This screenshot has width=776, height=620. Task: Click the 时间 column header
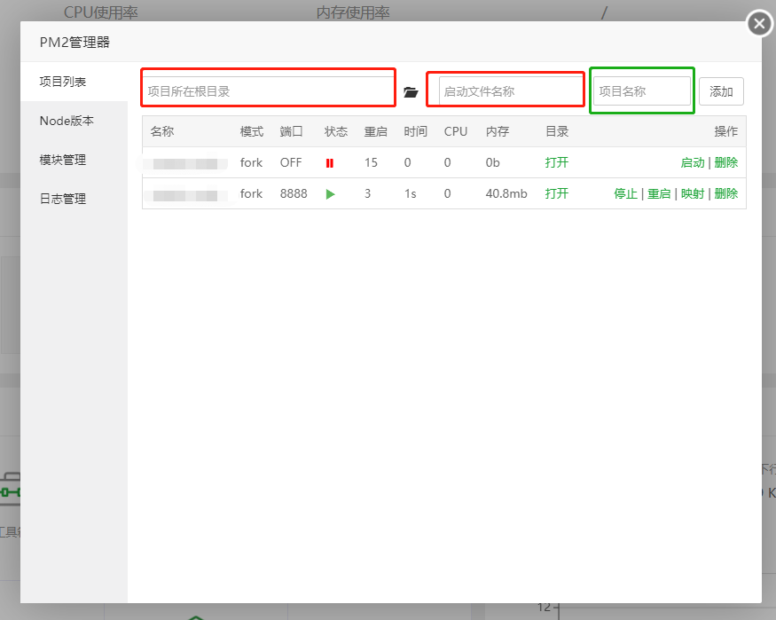pyautogui.click(x=416, y=131)
